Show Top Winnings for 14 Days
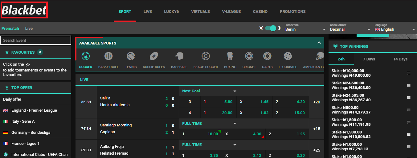The width and height of the screenshot is (417, 158). coord(400,59)
